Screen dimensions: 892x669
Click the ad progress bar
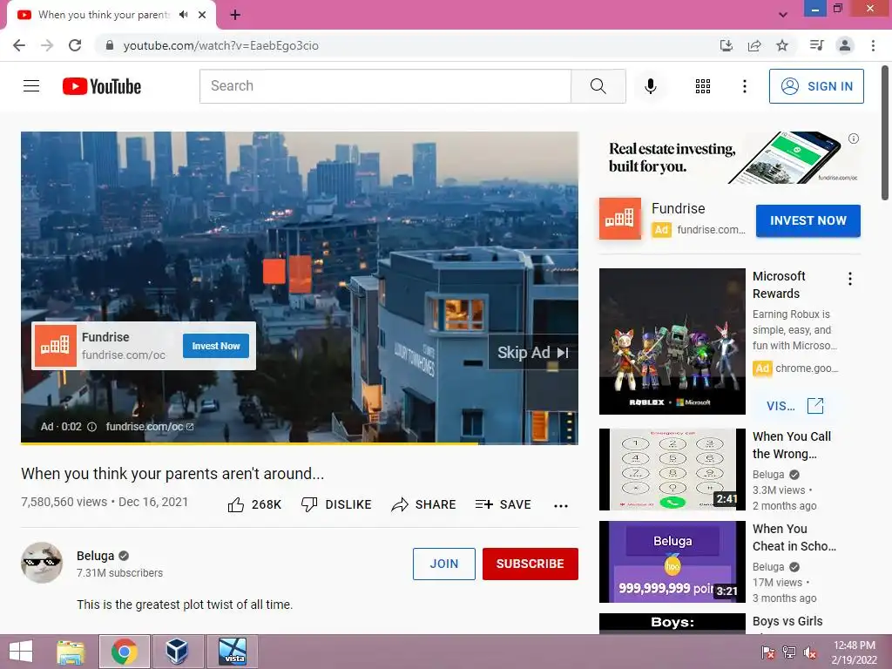(300, 443)
